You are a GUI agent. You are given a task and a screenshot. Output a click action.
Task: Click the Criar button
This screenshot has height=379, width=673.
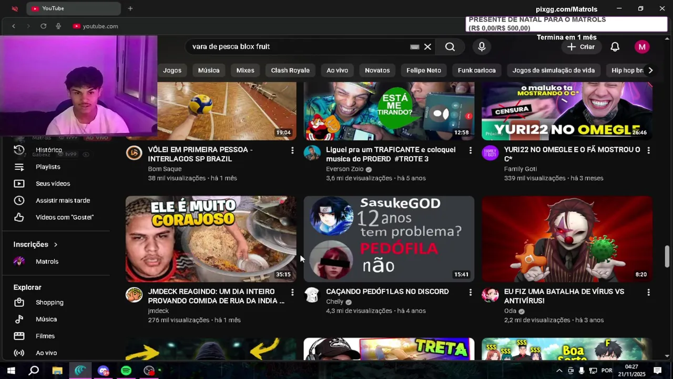tap(581, 47)
